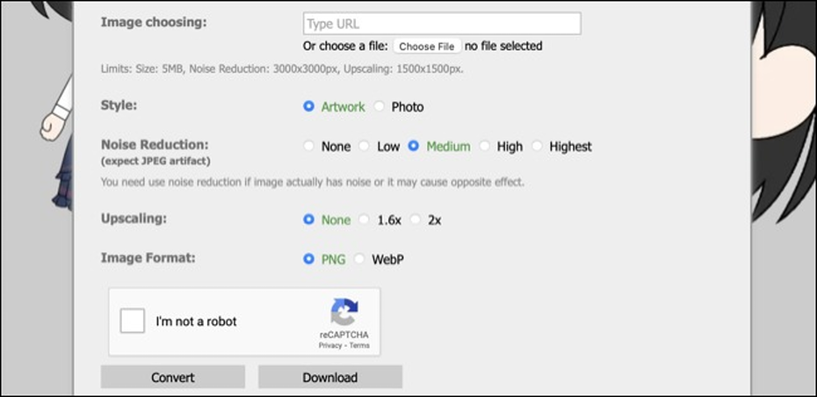
Task: Open the reCAPTCHA Terms link
Action: pyautogui.click(x=359, y=346)
